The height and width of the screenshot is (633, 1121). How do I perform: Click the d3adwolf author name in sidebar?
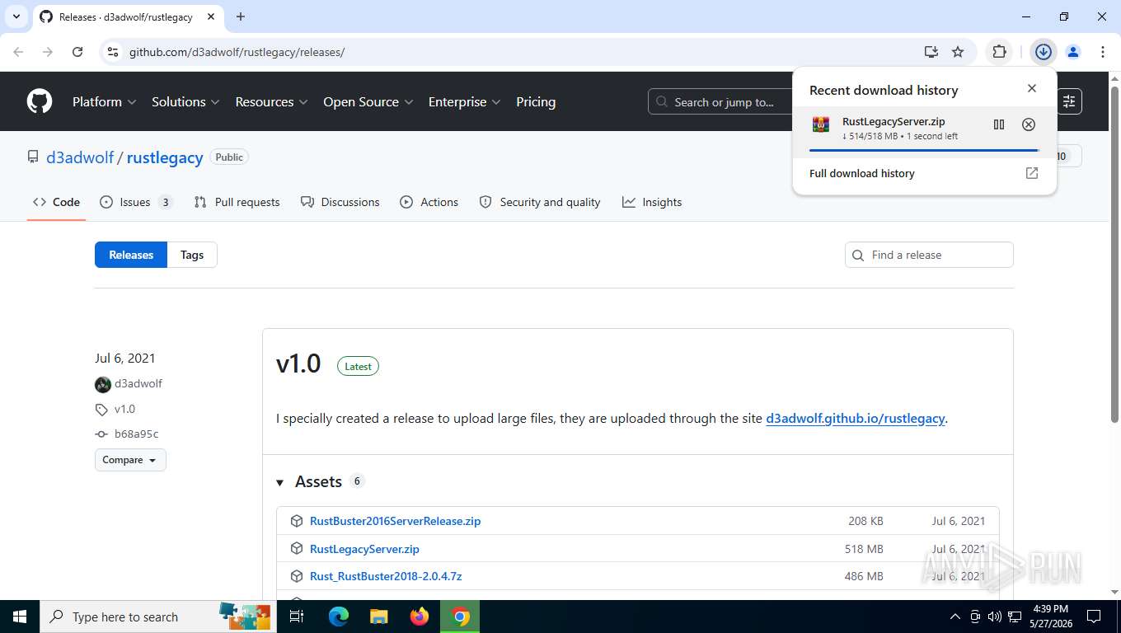138,383
